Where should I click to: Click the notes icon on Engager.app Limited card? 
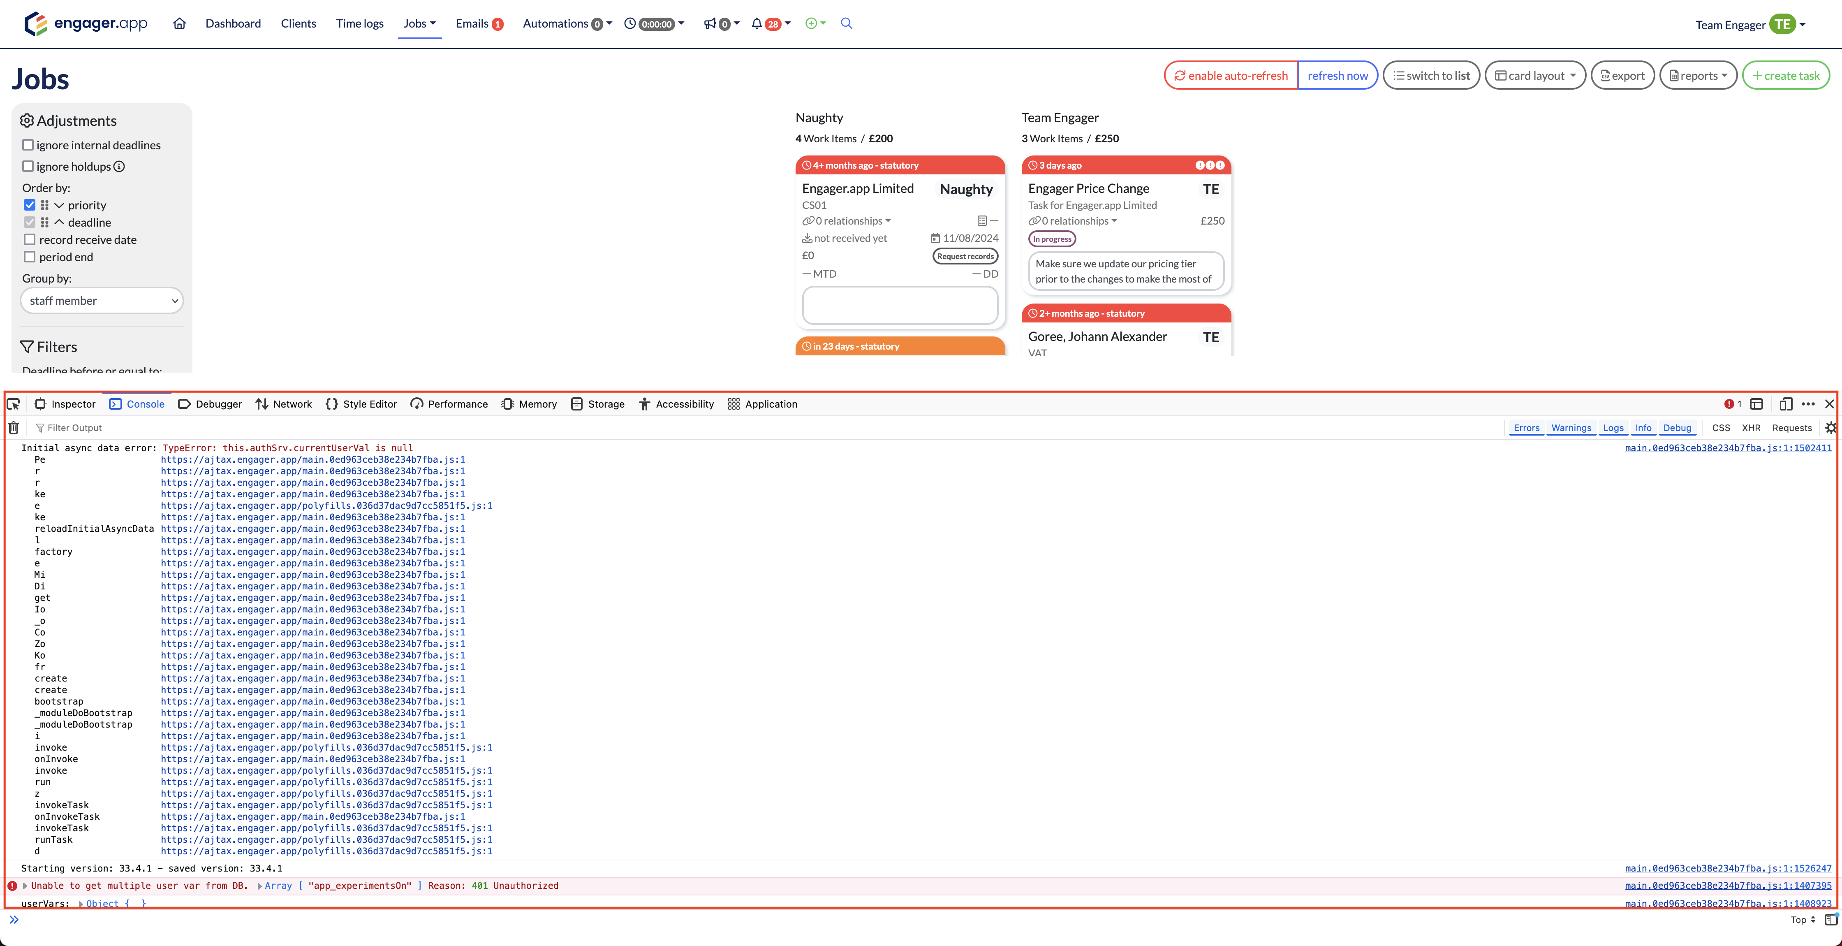pyautogui.click(x=983, y=221)
